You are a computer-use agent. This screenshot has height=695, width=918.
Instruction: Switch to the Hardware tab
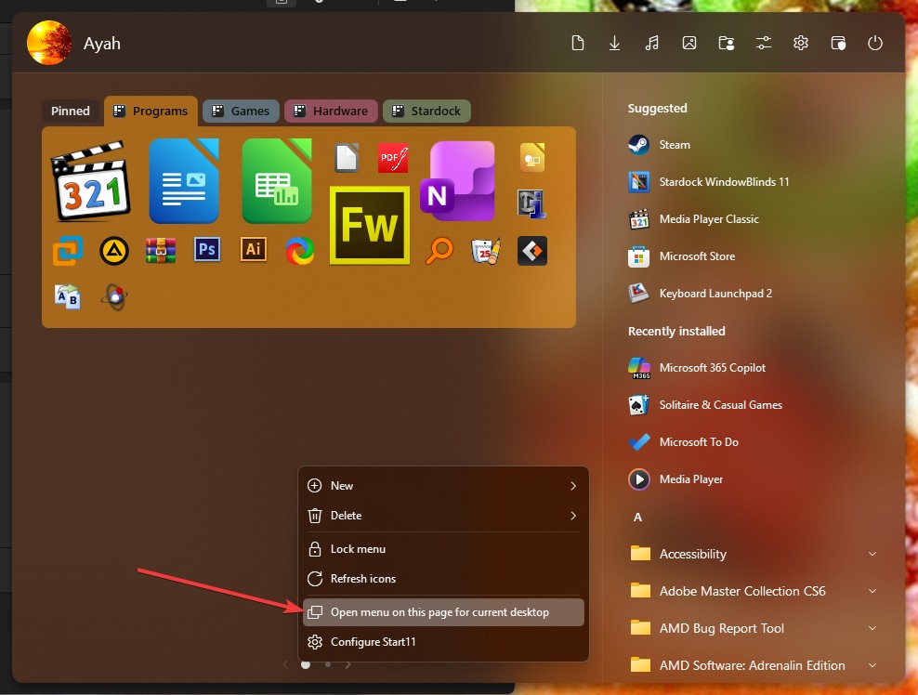pyautogui.click(x=331, y=111)
